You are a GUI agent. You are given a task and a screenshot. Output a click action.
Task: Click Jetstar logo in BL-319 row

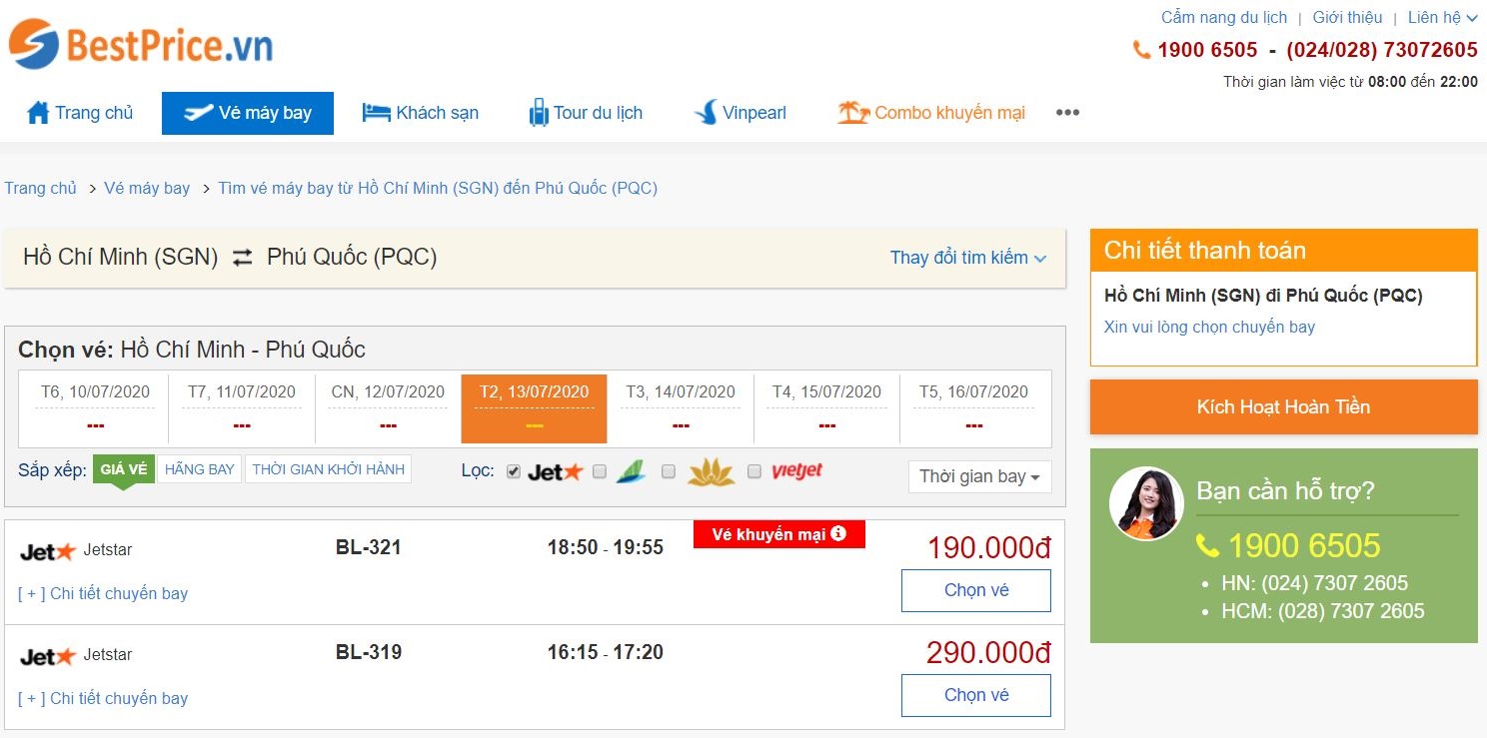48,656
